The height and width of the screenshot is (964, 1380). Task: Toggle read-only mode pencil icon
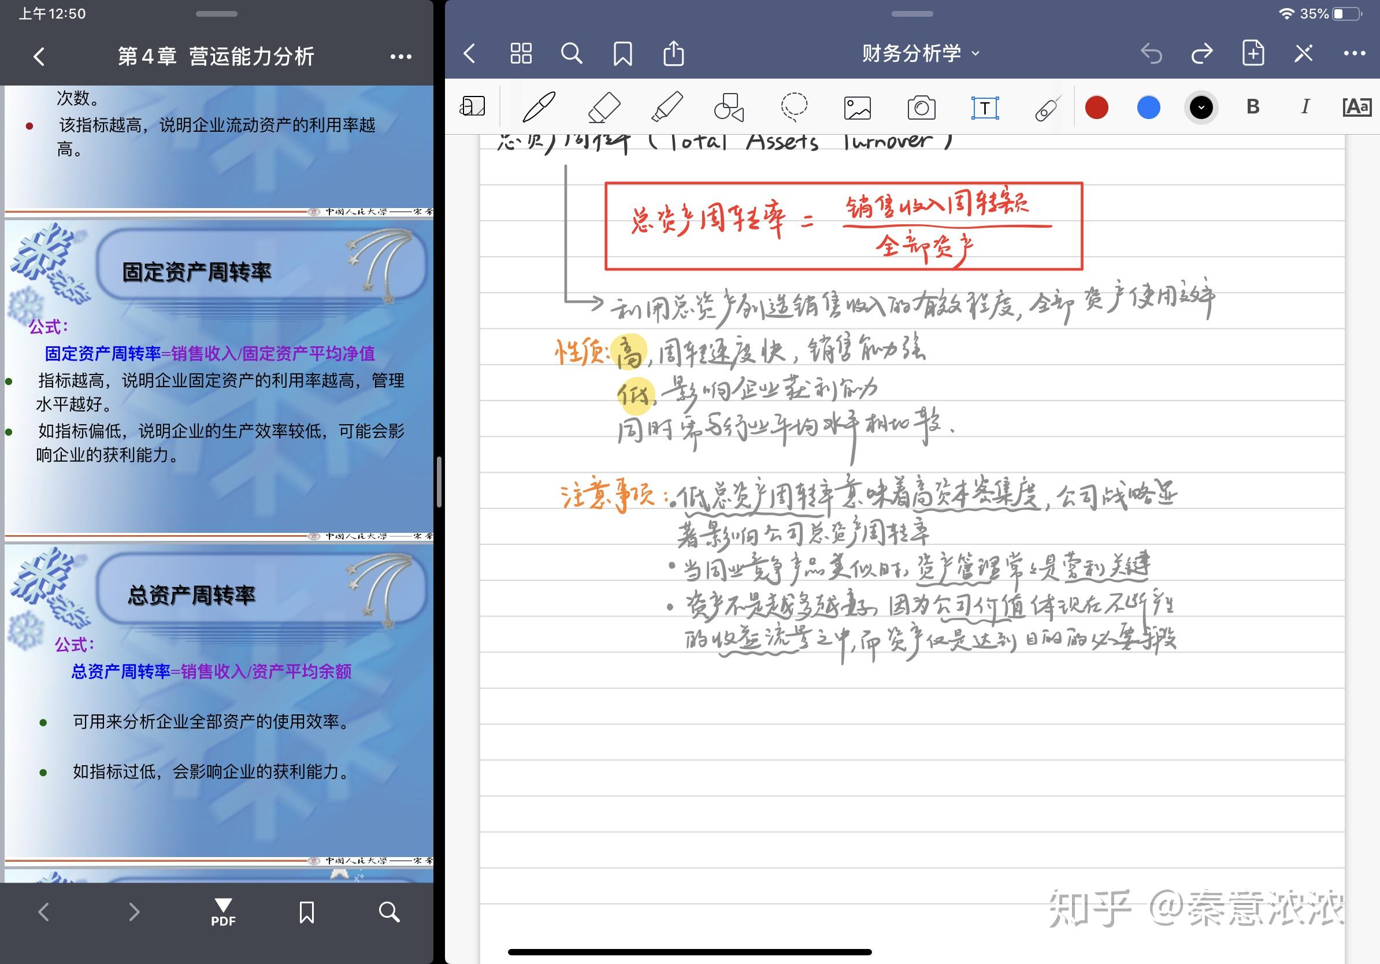(1303, 54)
